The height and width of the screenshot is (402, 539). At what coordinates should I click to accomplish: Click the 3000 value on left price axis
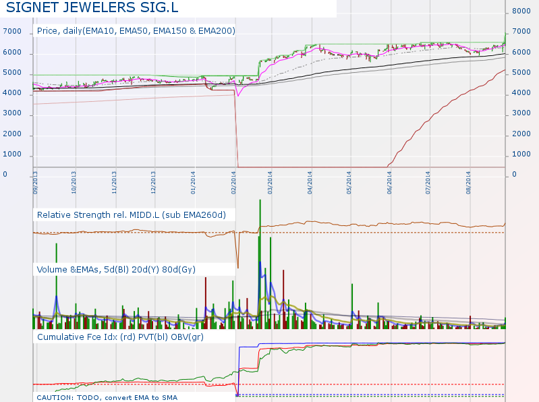(12, 113)
